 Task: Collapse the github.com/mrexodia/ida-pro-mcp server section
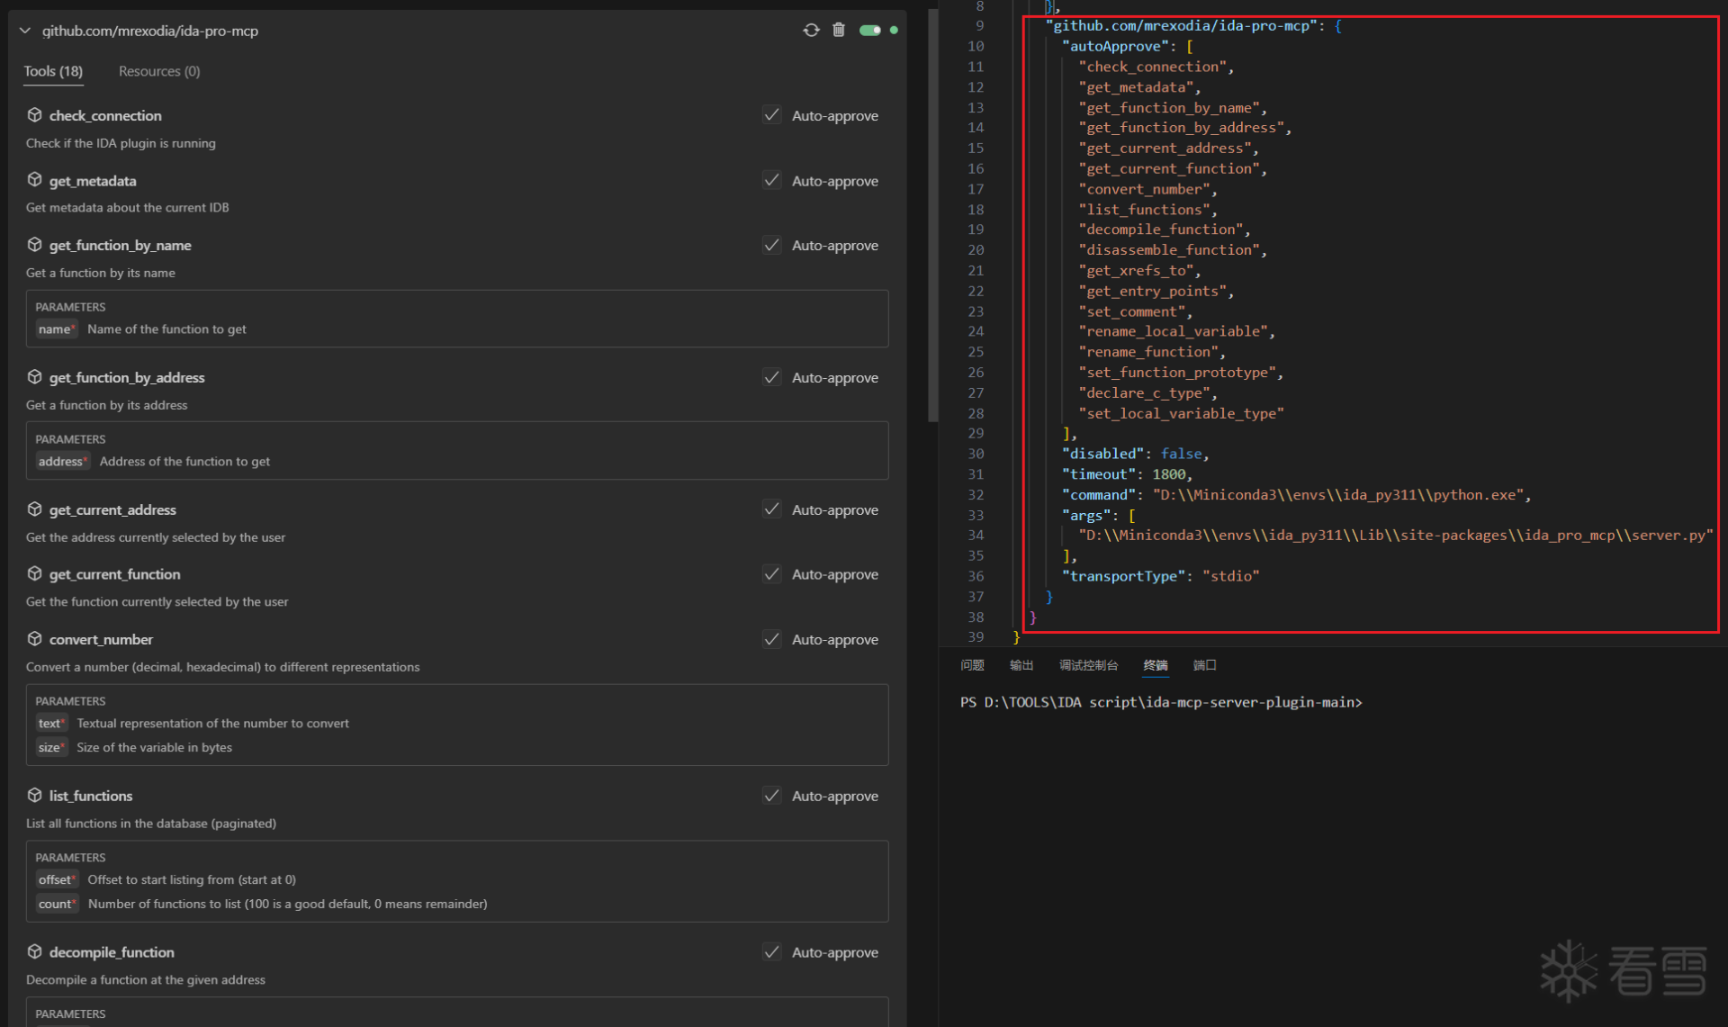pos(24,31)
